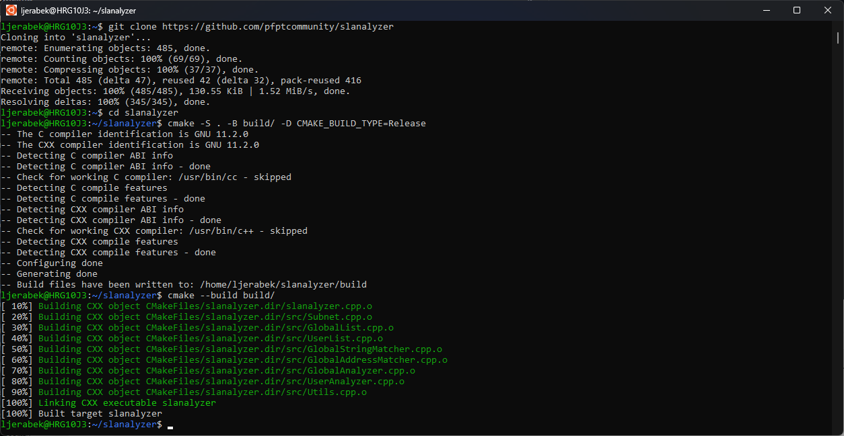844x436 pixels.
Task: Click the blinking terminal cursor block
Action: (170, 426)
